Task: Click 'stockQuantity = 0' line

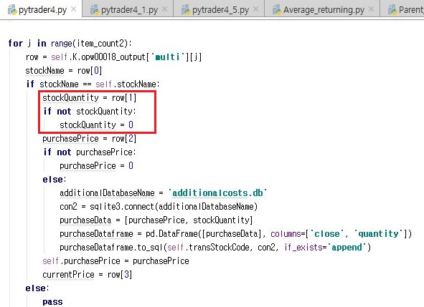Action: point(96,125)
